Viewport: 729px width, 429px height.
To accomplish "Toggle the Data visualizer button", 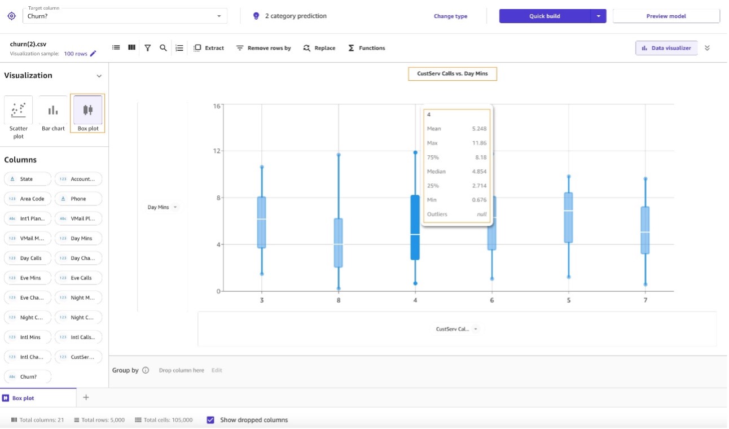I will [666, 48].
